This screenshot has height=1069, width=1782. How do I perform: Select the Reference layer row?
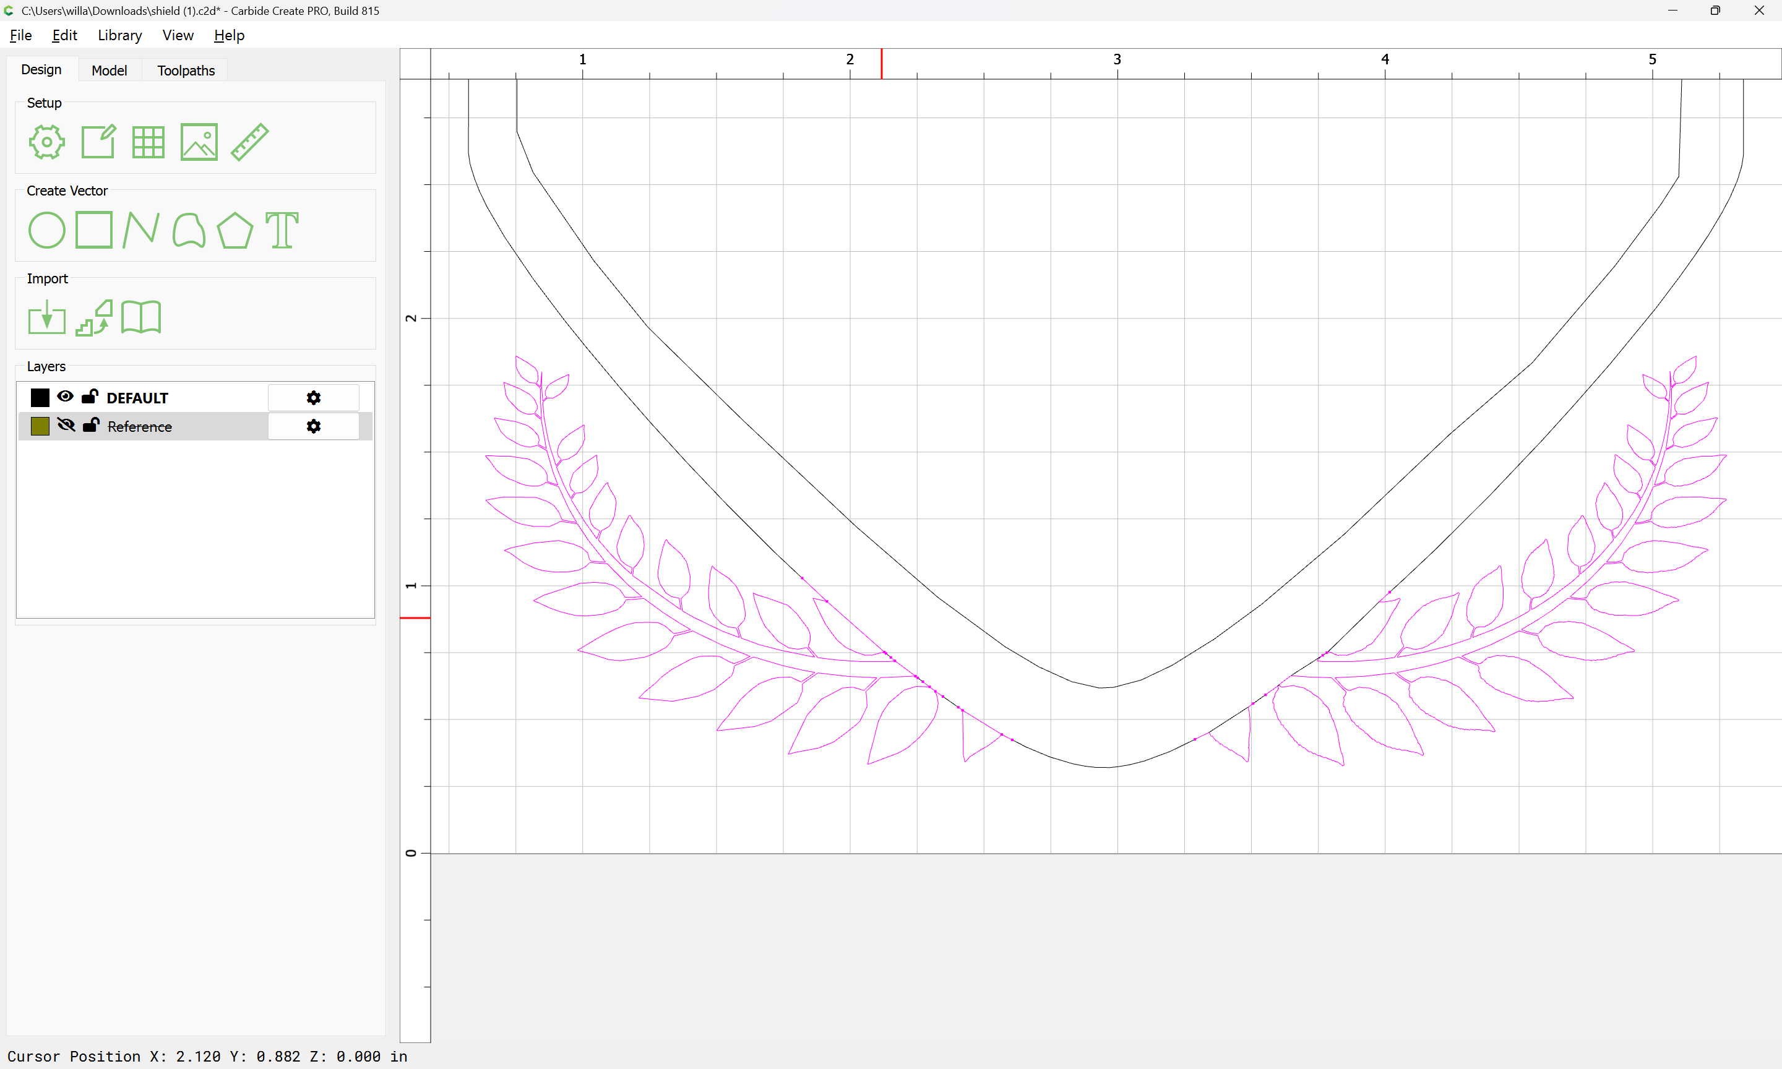(195, 426)
